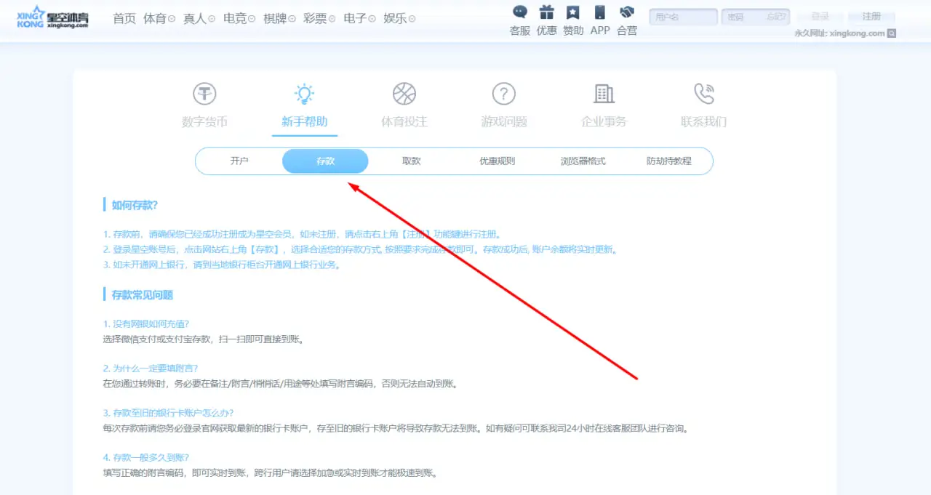
Task: Open the 合营 handshake icon
Action: click(626, 12)
